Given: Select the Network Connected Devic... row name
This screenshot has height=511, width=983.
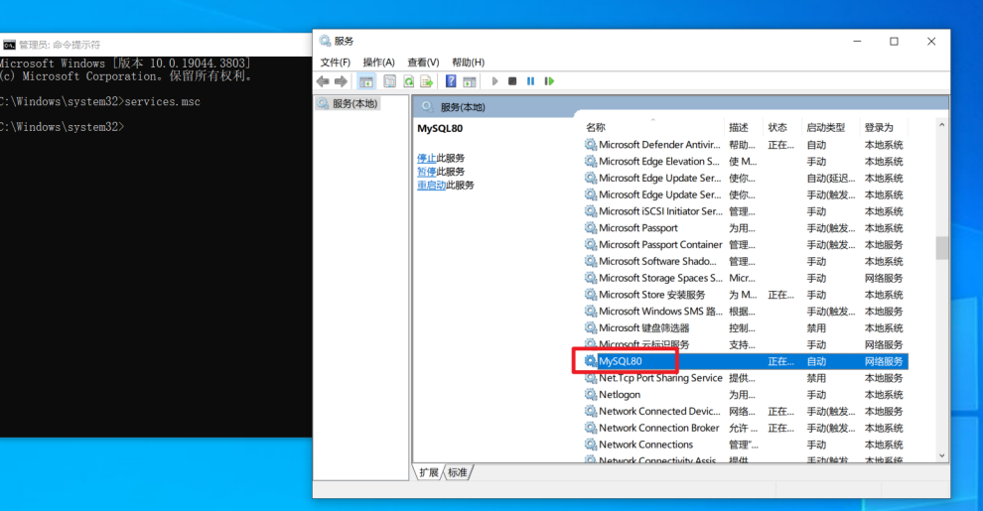Looking at the screenshot, I should point(659,411).
